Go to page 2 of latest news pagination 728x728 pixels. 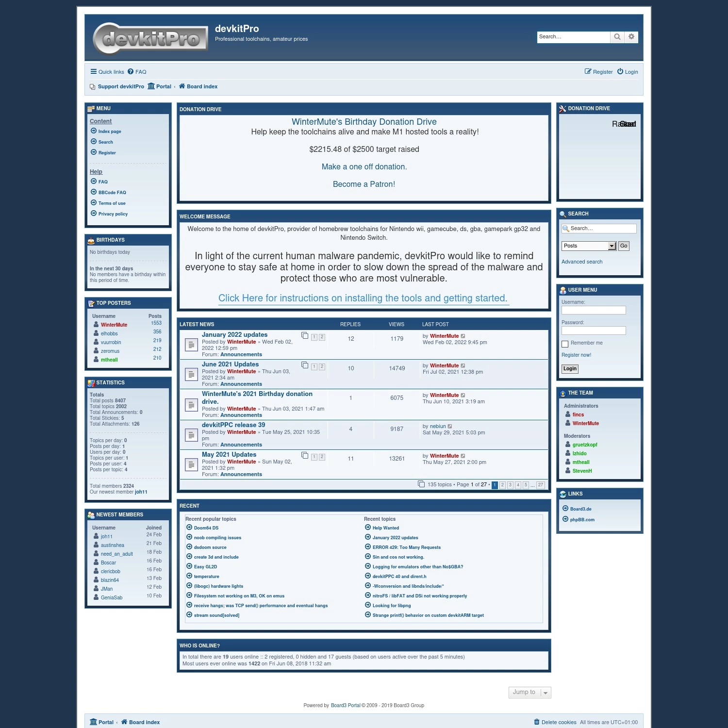[502, 485]
